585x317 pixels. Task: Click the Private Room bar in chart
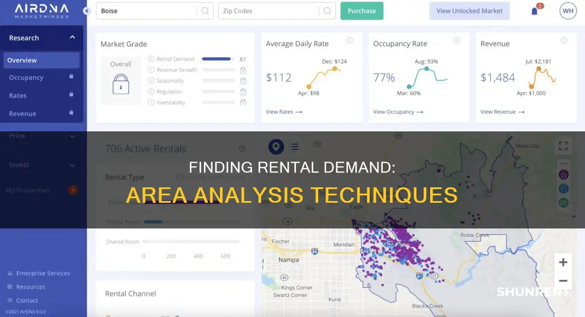(153, 222)
